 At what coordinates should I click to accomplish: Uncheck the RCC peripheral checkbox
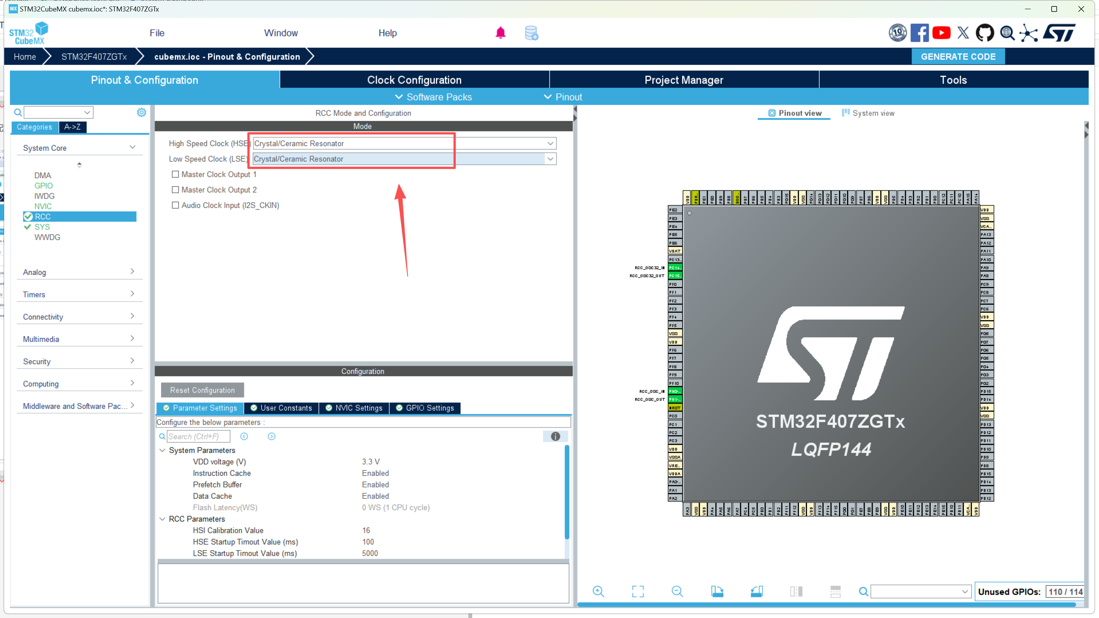click(x=29, y=217)
